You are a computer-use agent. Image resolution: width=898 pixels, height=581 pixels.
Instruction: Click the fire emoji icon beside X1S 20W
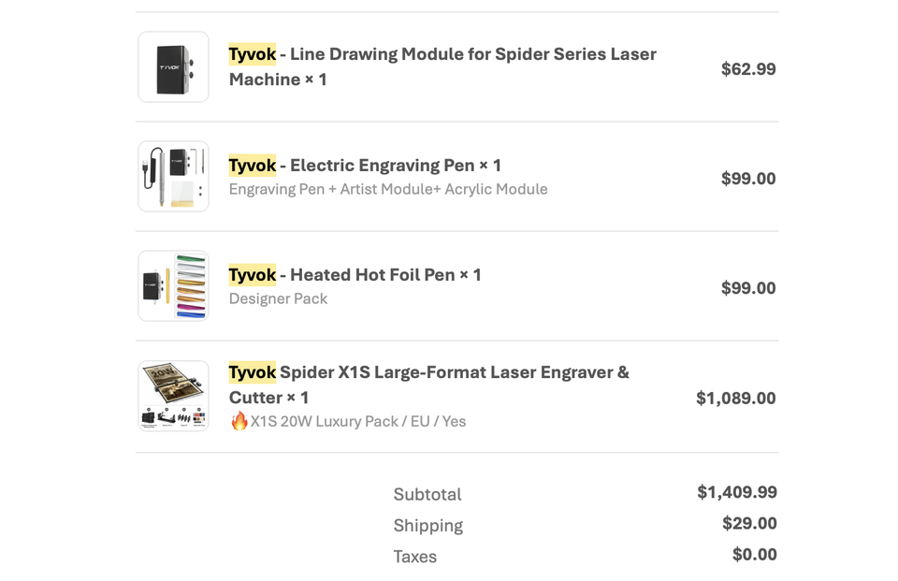[239, 421]
